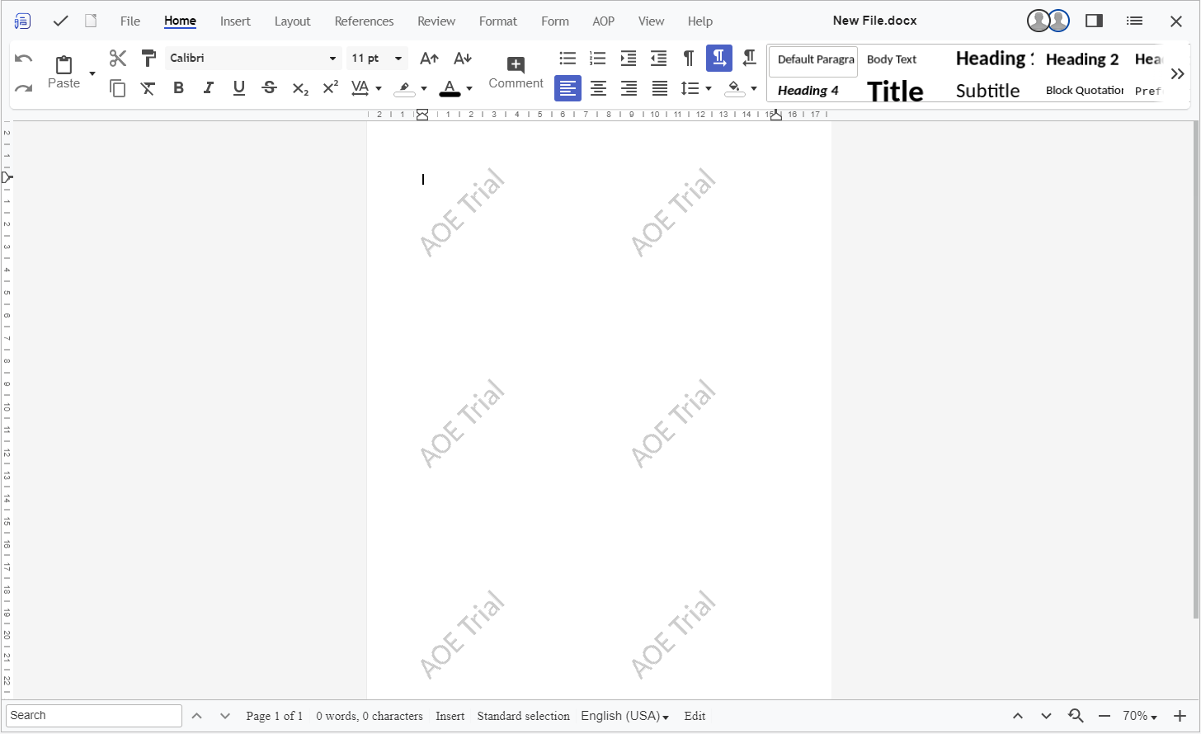The width and height of the screenshot is (1201, 734).
Task: Toggle subscript formatting
Action: pyautogui.click(x=300, y=88)
